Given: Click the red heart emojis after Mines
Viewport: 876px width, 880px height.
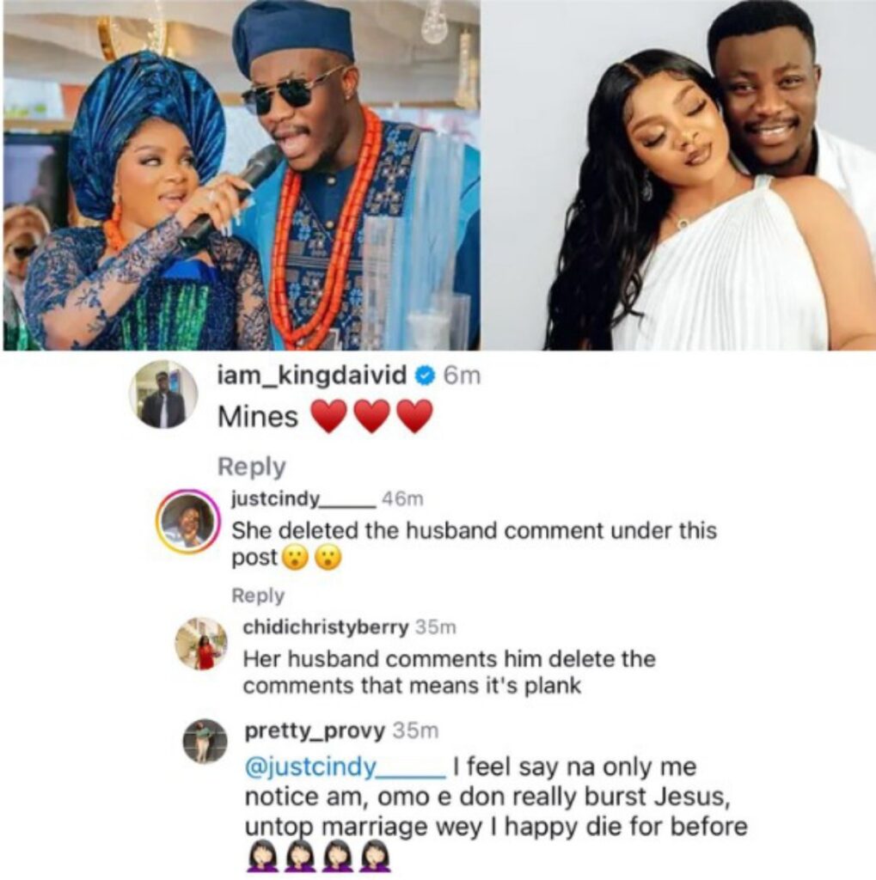Looking at the screenshot, I should [371, 417].
